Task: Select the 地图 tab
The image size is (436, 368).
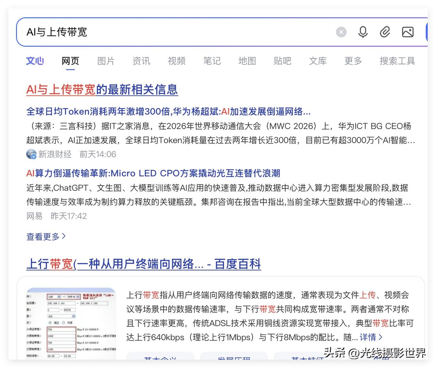Action: click(x=247, y=61)
